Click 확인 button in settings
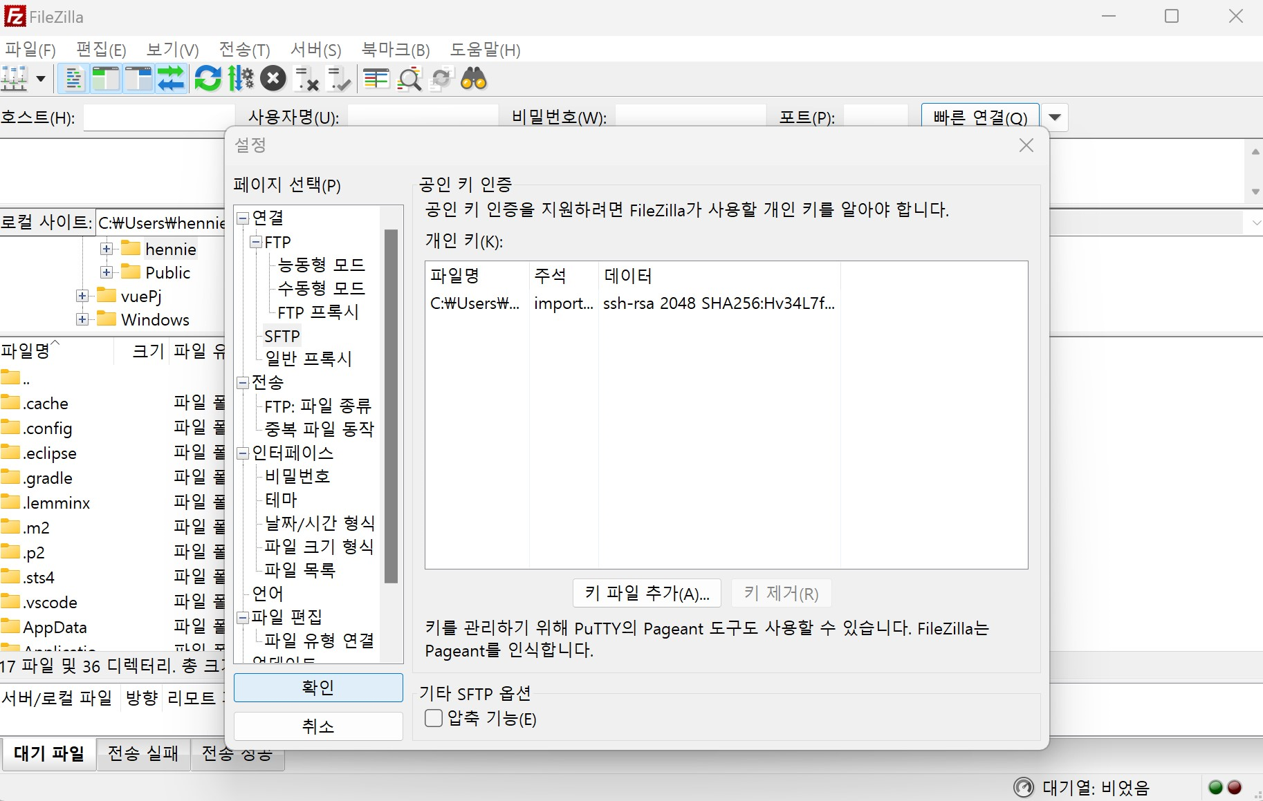The width and height of the screenshot is (1263, 801). [318, 688]
